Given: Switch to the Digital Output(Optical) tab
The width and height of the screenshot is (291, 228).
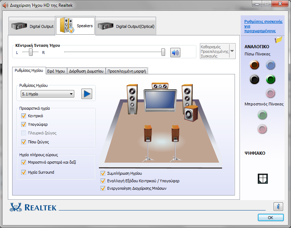Looking at the screenshot, I should pos(126,26).
